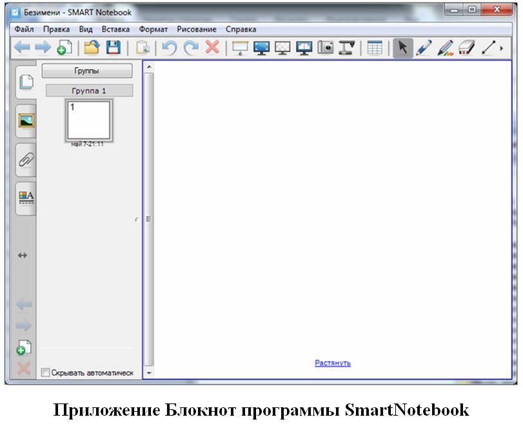Undo the last action
The height and width of the screenshot is (426, 523).
click(x=170, y=47)
